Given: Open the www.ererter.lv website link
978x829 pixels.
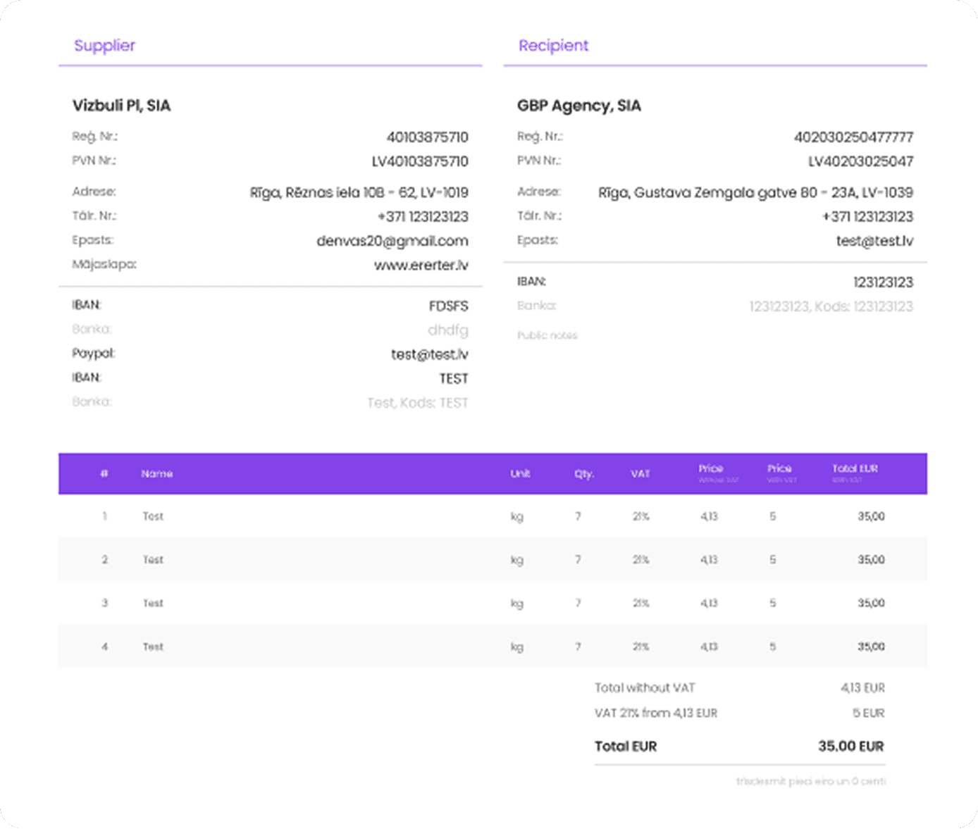Looking at the screenshot, I should [x=421, y=265].
